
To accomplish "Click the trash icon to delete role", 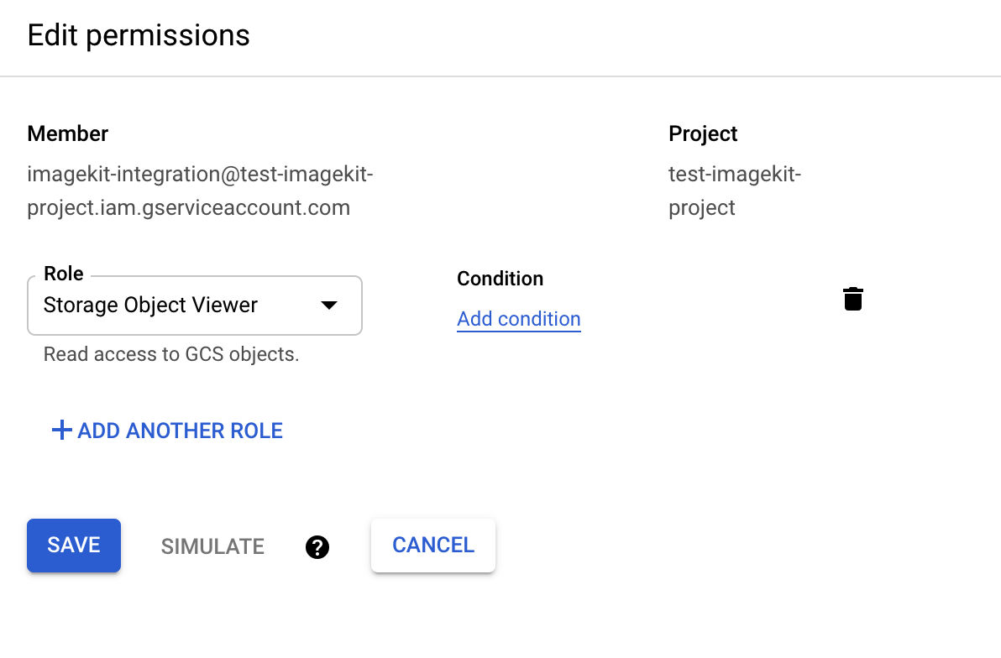I will (x=852, y=299).
